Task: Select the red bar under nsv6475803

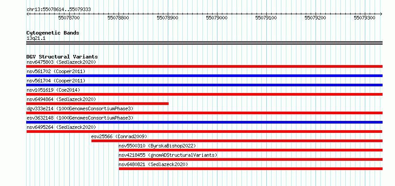Action: pos(205,66)
